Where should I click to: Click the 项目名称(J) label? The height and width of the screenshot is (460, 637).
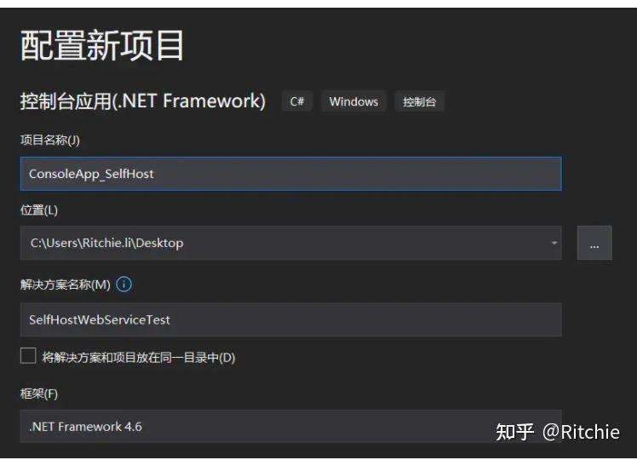point(50,141)
